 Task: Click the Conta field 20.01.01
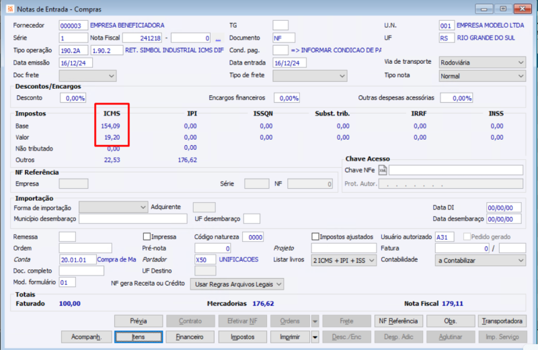[x=78, y=259]
